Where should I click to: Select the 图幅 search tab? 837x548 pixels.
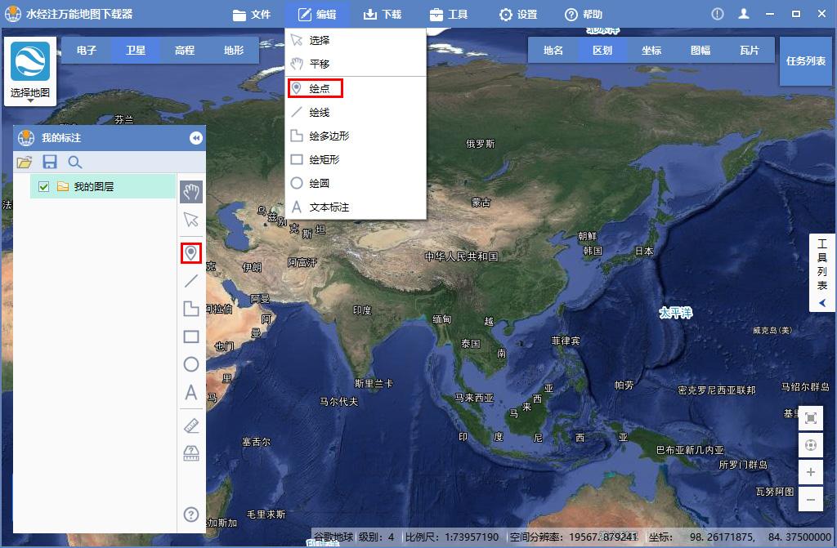pyautogui.click(x=700, y=50)
